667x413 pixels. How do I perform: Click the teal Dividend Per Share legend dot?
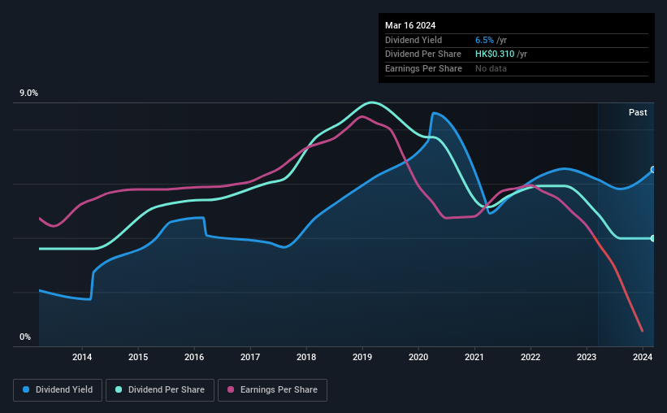point(119,389)
